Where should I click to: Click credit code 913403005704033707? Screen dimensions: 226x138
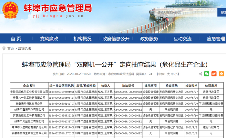(62, 121)
